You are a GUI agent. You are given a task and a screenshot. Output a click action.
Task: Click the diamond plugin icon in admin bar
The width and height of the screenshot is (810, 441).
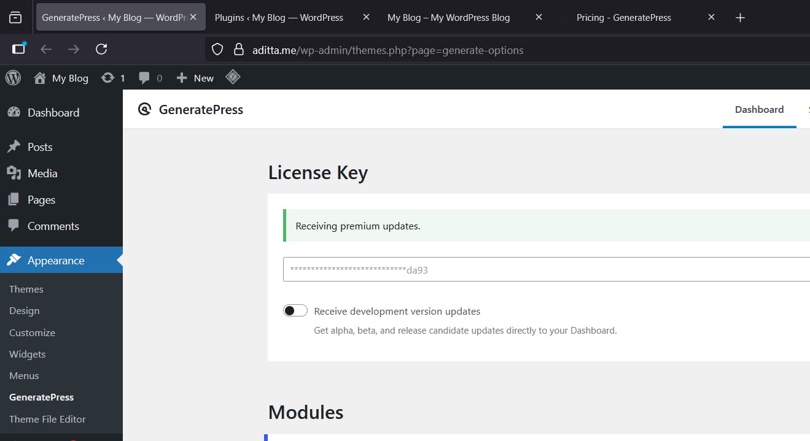pos(233,77)
